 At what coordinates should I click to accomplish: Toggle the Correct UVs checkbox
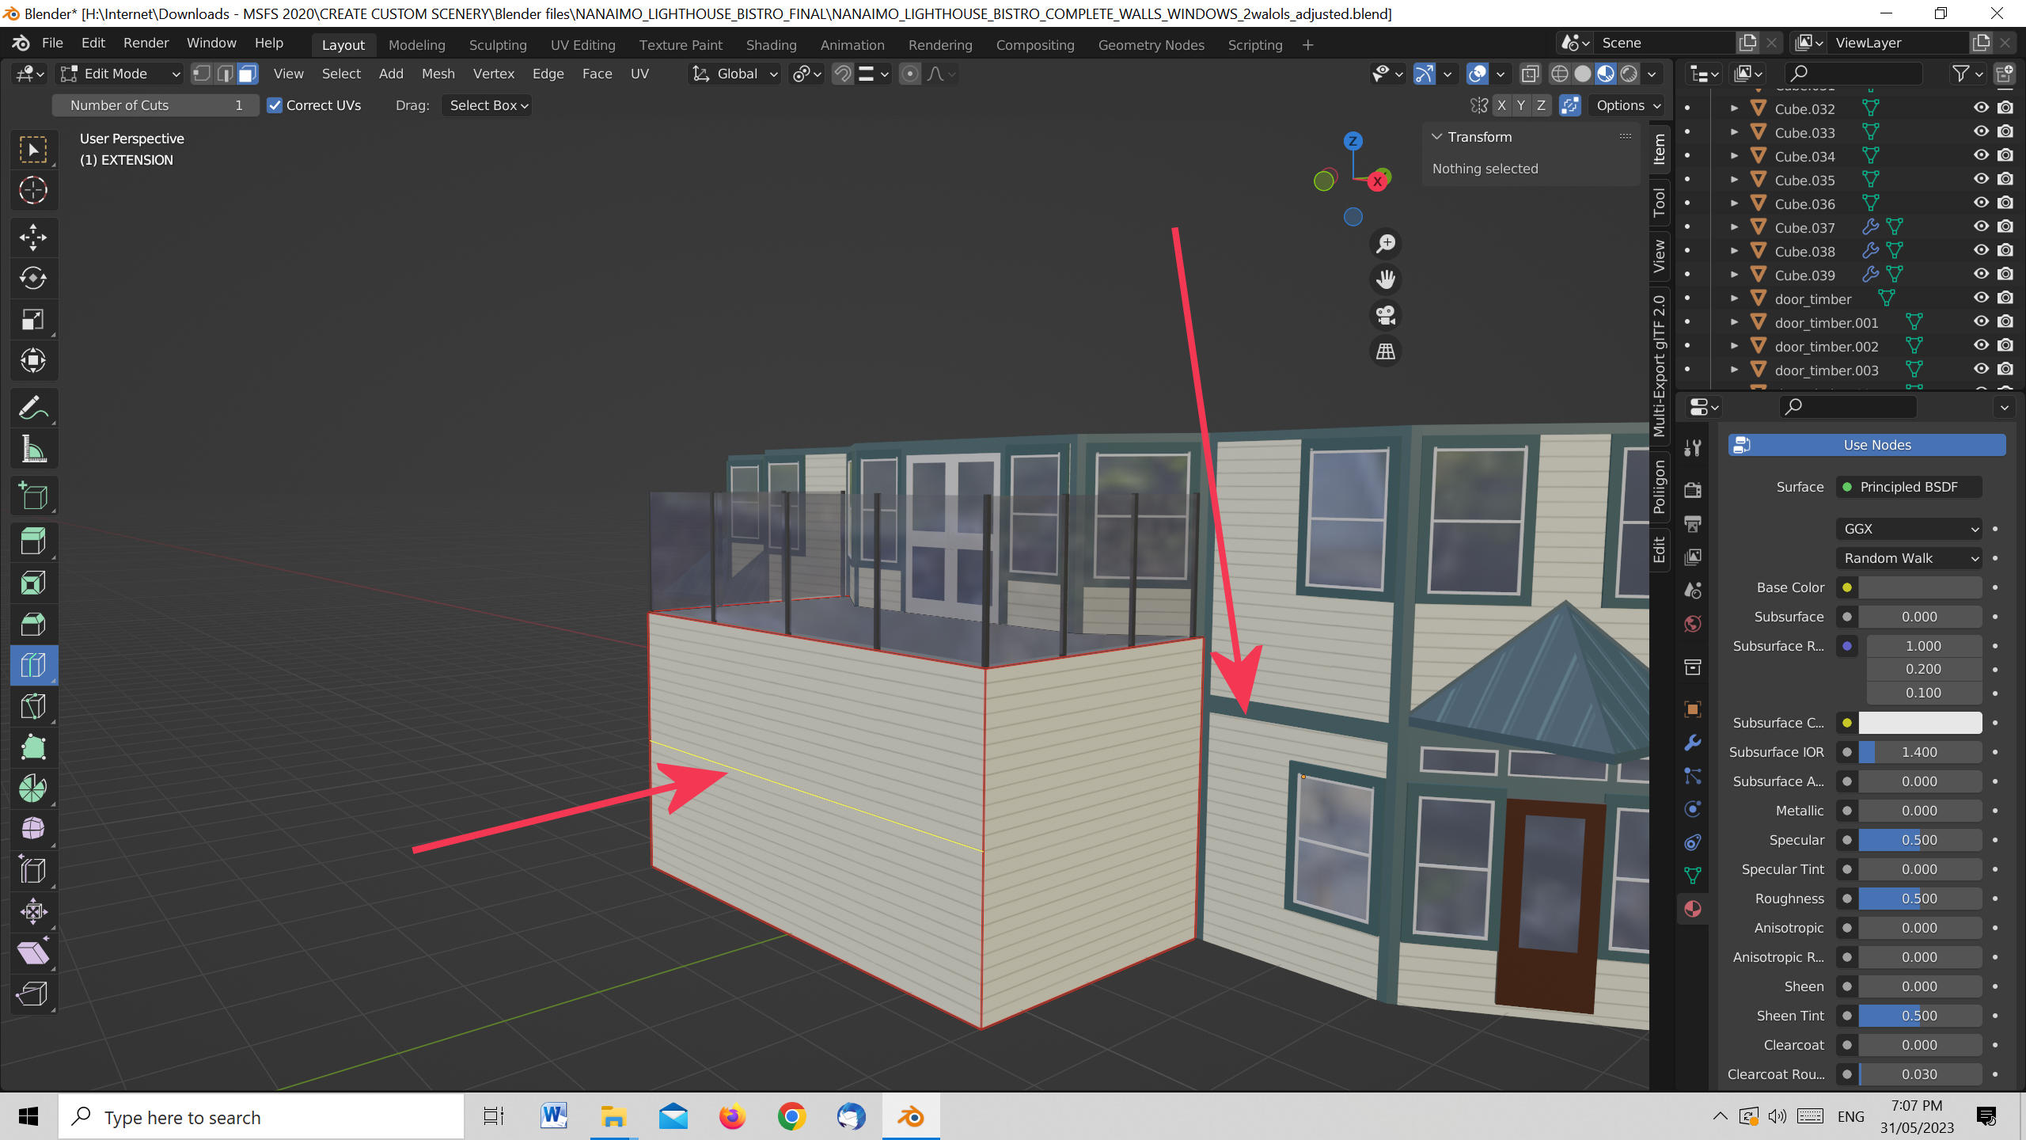pyautogui.click(x=275, y=105)
